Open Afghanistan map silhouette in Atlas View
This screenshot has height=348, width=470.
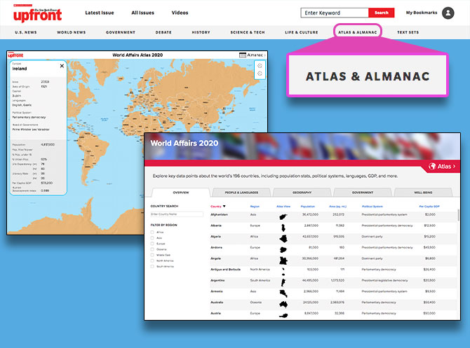(283, 216)
